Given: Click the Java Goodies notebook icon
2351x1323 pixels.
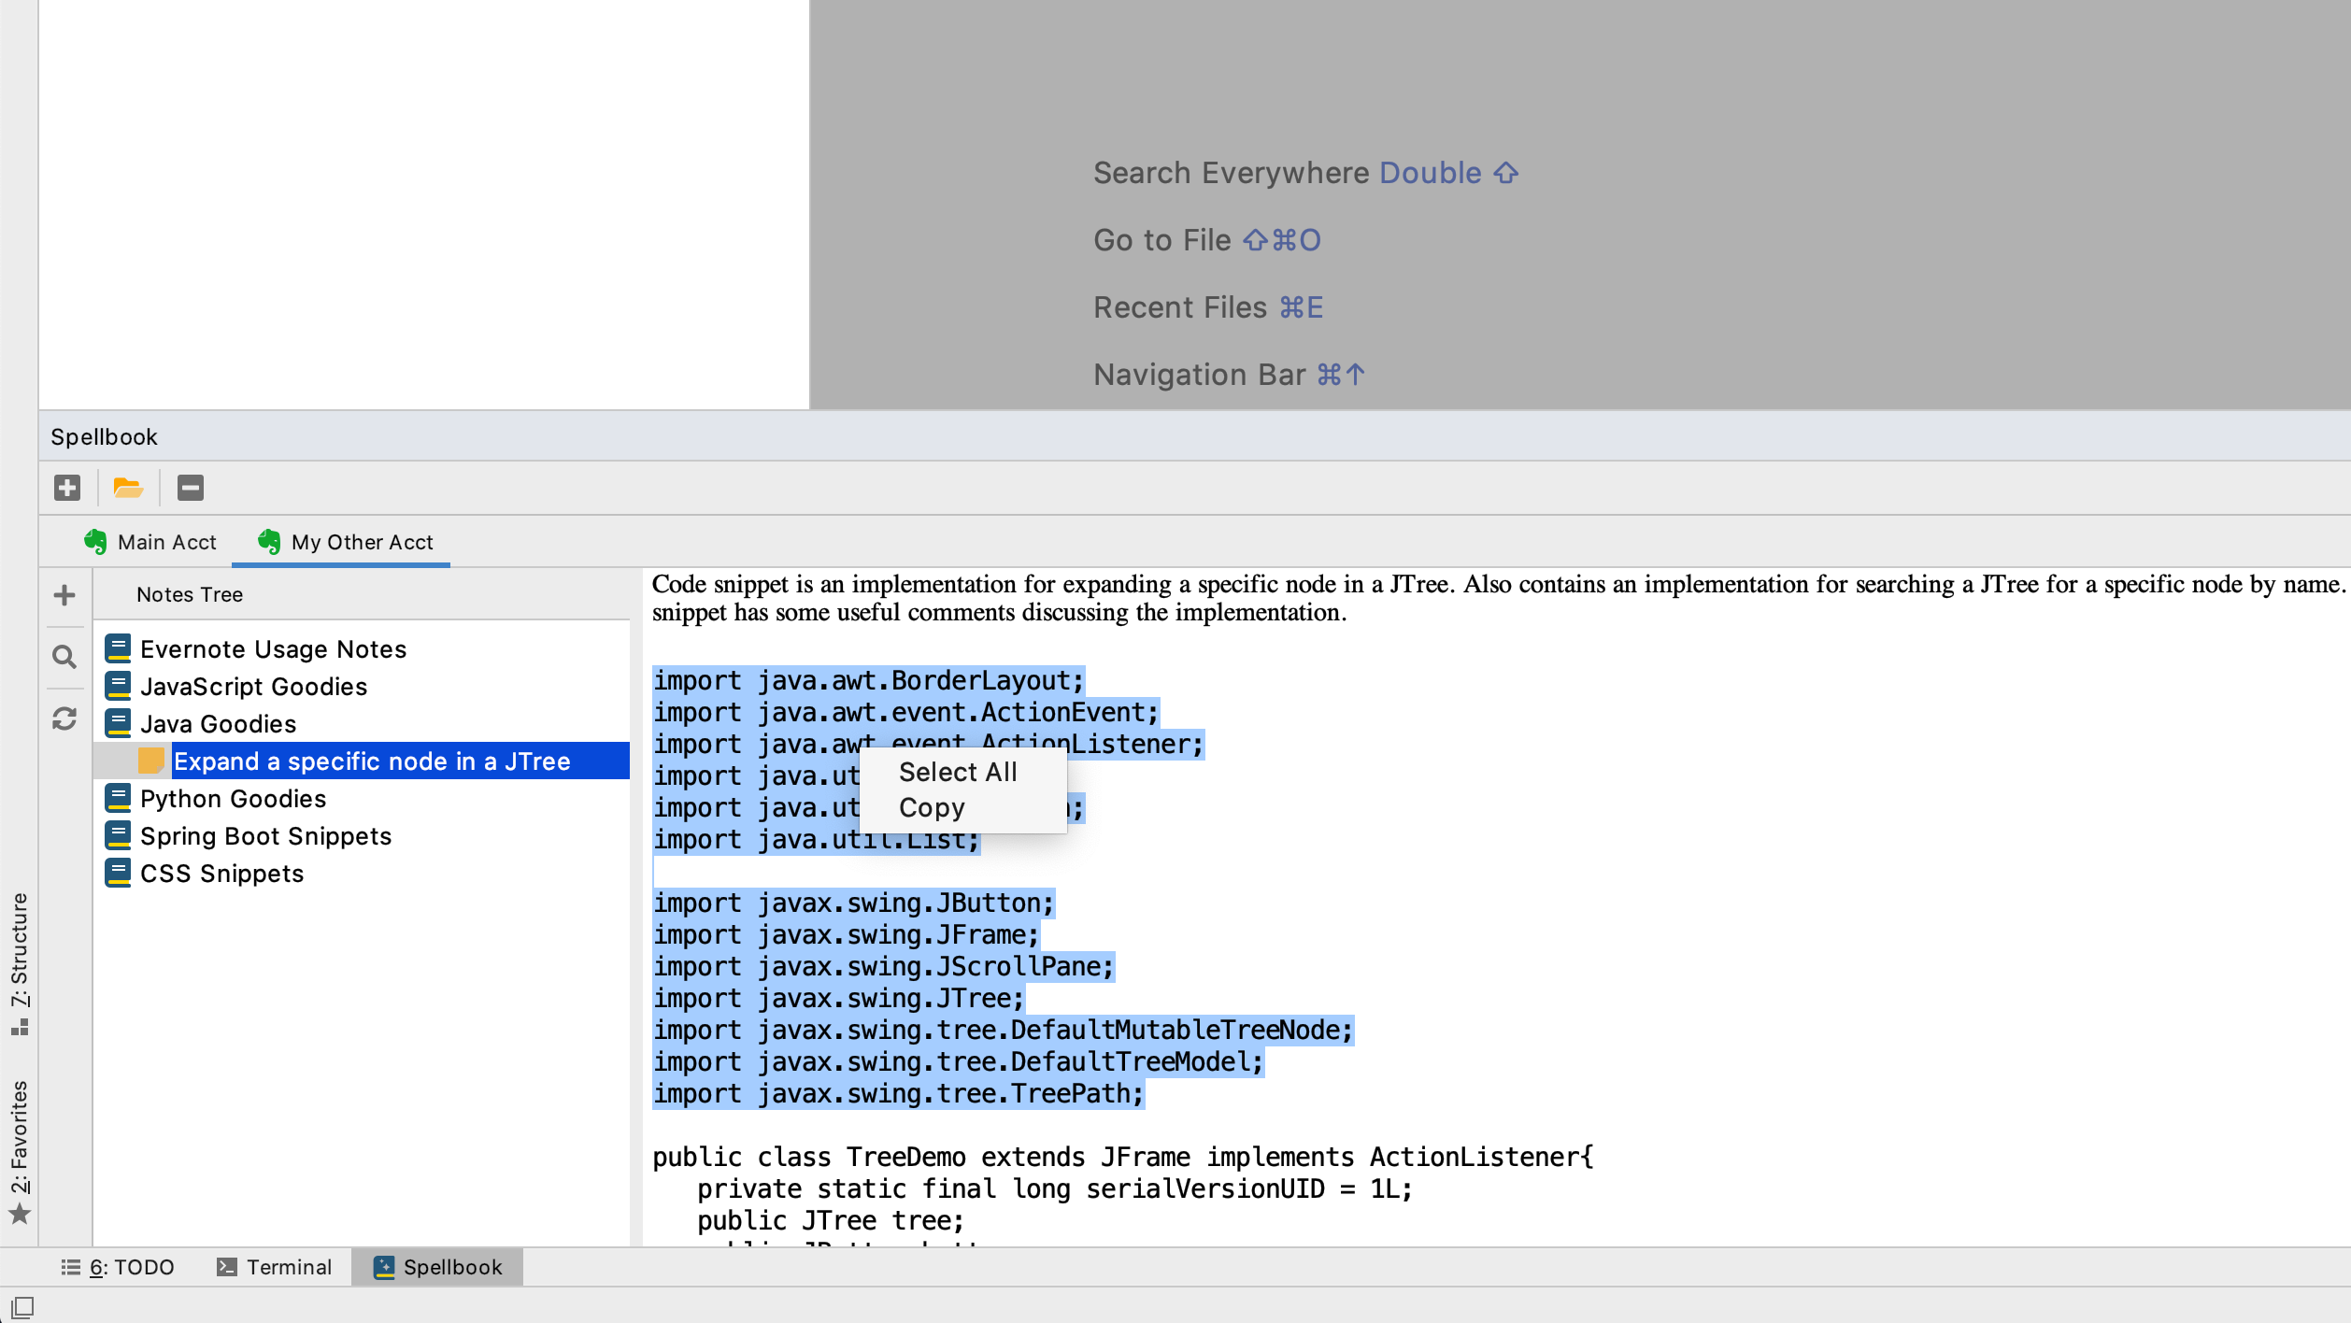Looking at the screenshot, I should [118, 723].
